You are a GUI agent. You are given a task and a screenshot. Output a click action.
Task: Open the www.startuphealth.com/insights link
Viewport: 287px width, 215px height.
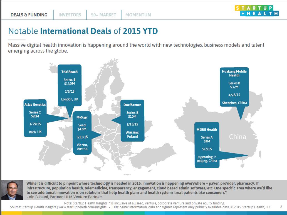[x=82, y=207]
